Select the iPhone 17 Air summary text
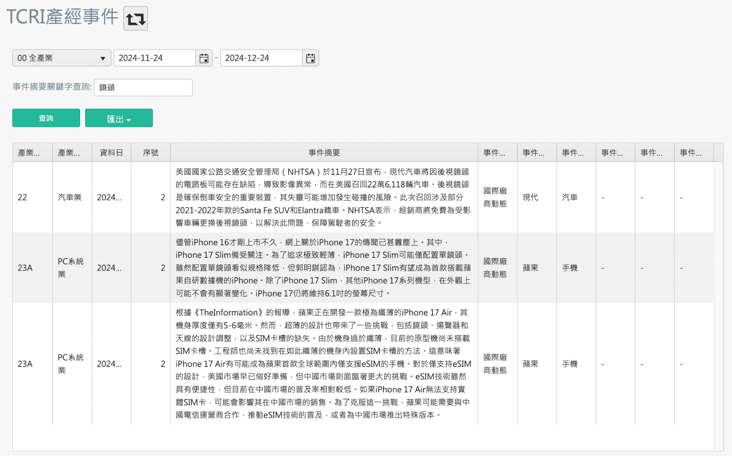Viewport: 732px width, 456px height. point(323,364)
